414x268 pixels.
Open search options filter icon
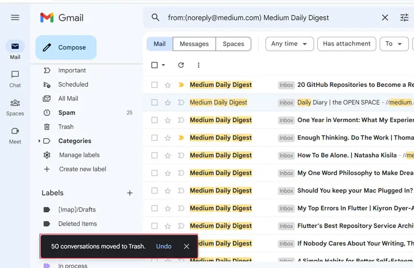tap(404, 18)
